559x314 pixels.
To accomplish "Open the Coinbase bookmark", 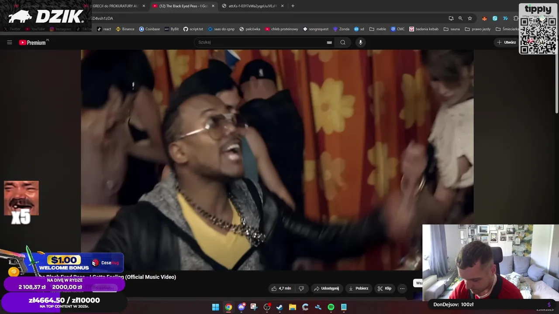I will point(149,29).
